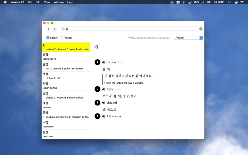Click the word maison in definition 1
Screen dimensions: 248x155
111,62
